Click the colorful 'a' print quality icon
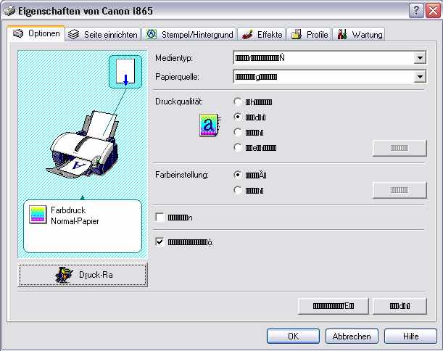The image size is (443, 351). point(210,125)
